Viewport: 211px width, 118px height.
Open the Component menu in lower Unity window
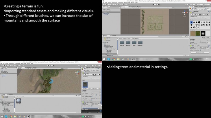tap(17, 63)
